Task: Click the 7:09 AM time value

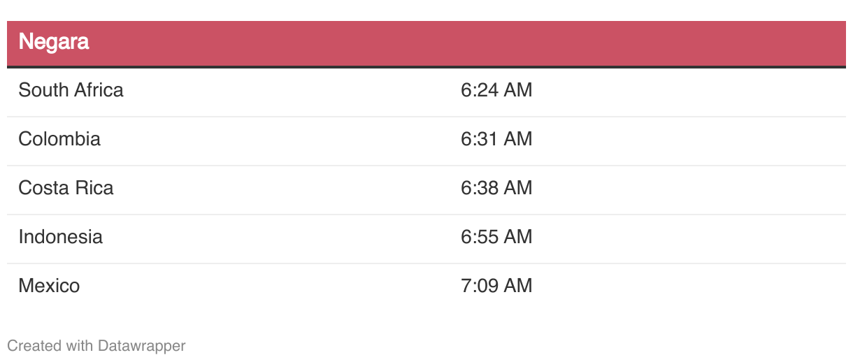Action: [x=496, y=286]
